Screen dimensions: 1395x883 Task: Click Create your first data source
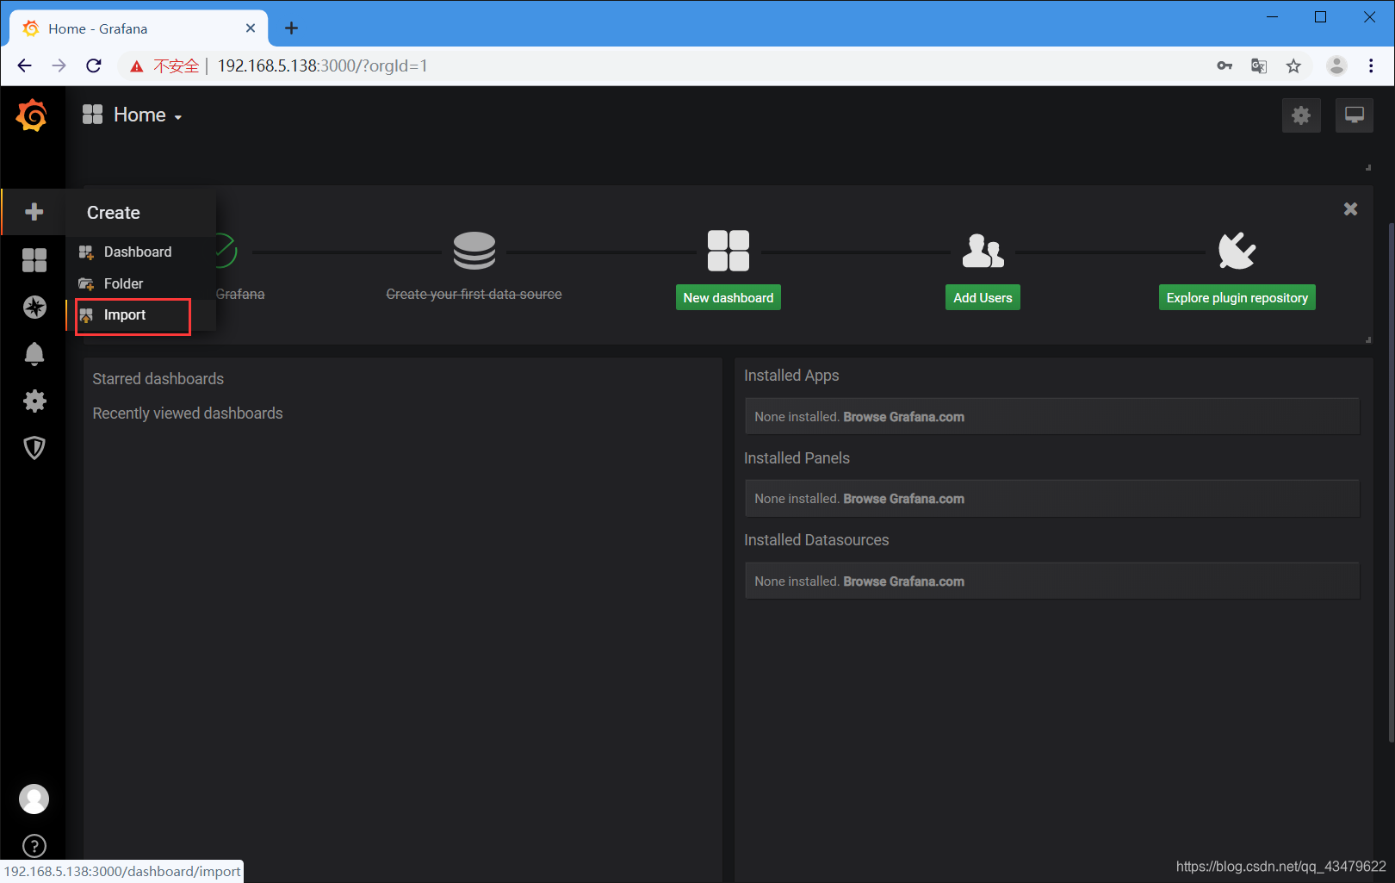(474, 294)
